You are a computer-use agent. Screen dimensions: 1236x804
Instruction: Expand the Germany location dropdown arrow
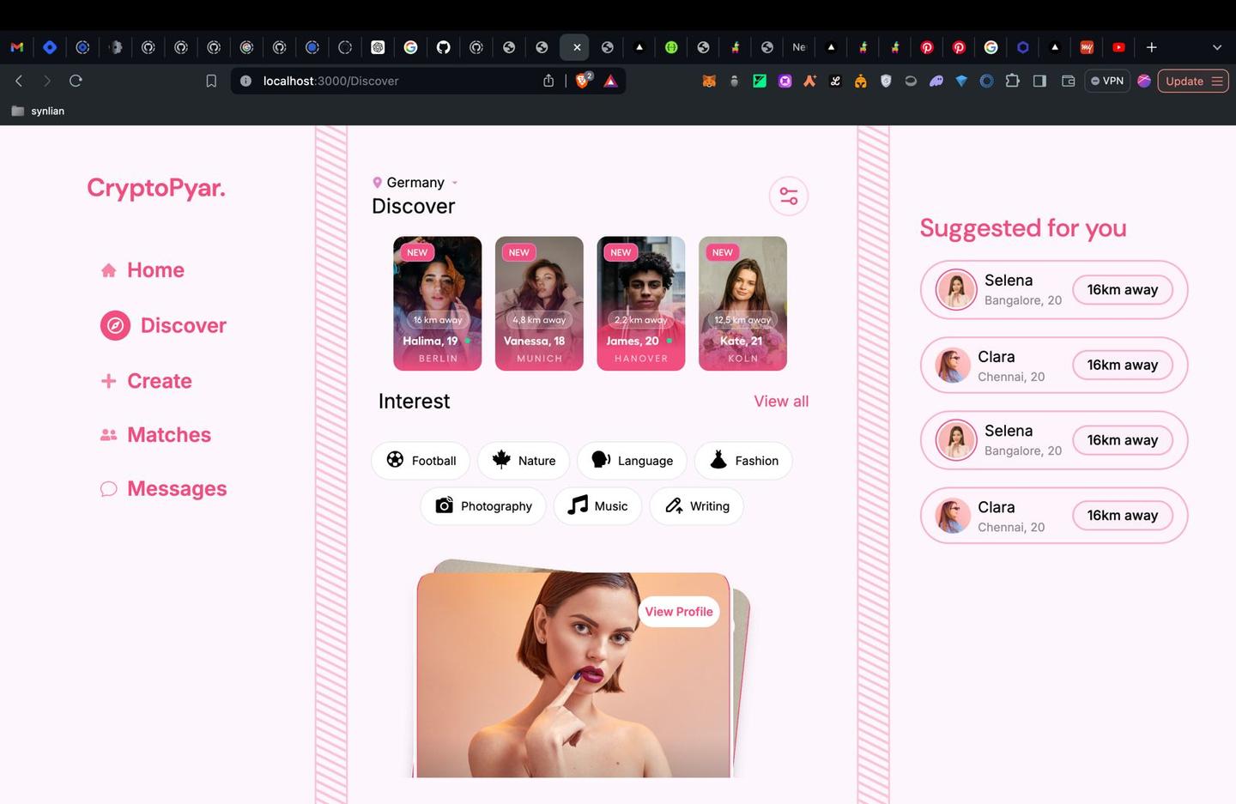(455, 183)
